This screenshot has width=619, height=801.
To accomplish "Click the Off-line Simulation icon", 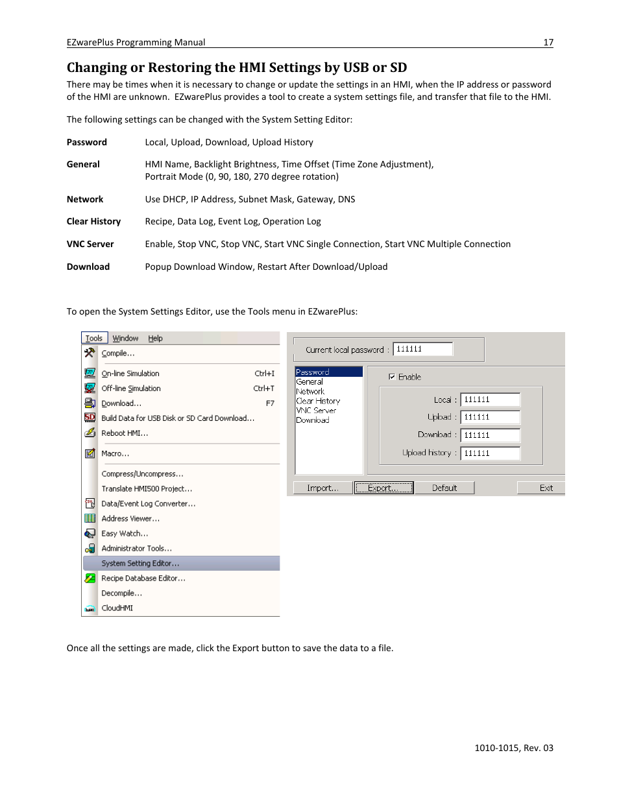I will coord(90,388).
